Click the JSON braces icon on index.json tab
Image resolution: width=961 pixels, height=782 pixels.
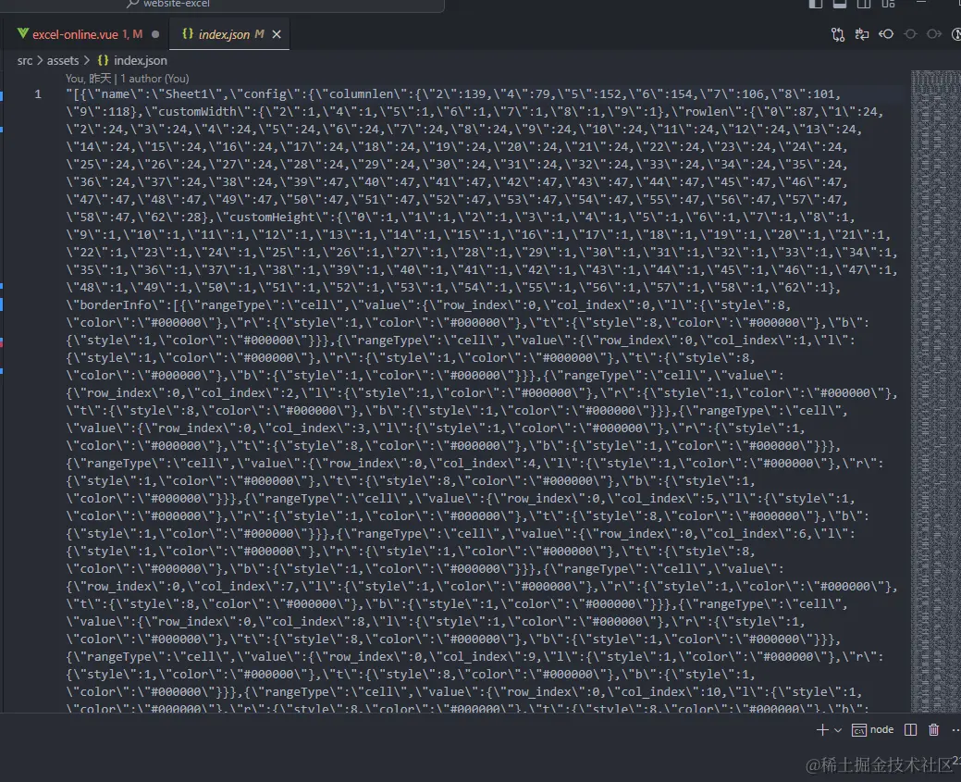(188, 33)
